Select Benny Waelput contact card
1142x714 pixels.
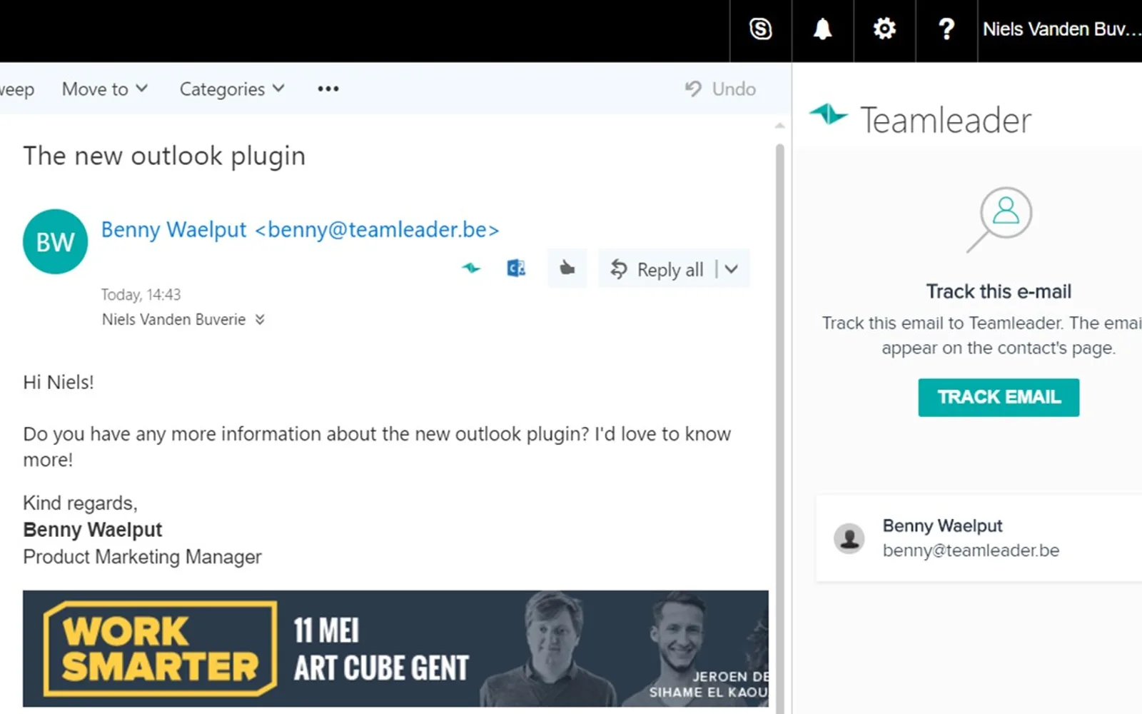[979, 538]
